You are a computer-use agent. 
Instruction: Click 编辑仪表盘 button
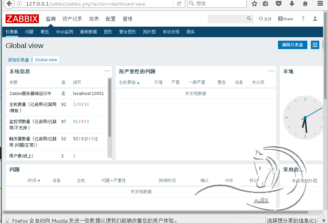pos(292,45)
